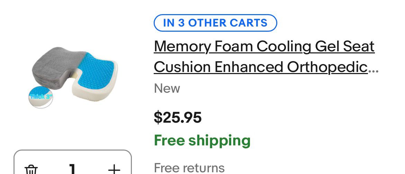The width and height of the screenshot is (405, 174).
Task: Click the 'New' condition label
Action: click(167, 89)
